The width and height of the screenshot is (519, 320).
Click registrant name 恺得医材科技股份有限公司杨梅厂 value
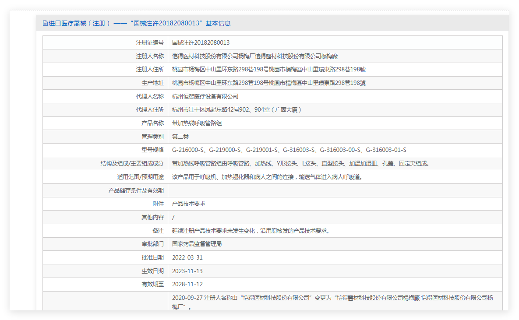click(x=255, y=56)
